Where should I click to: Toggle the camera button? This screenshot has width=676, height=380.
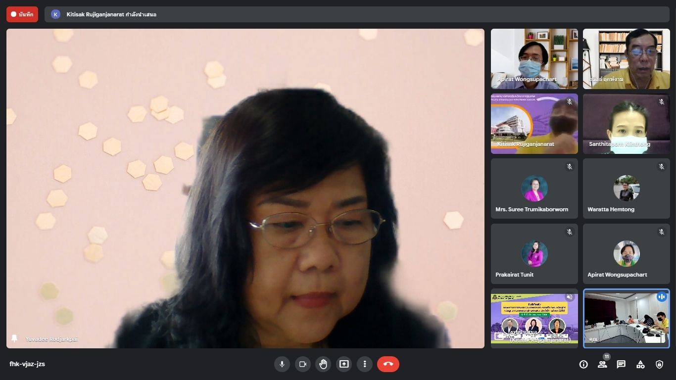302,364
